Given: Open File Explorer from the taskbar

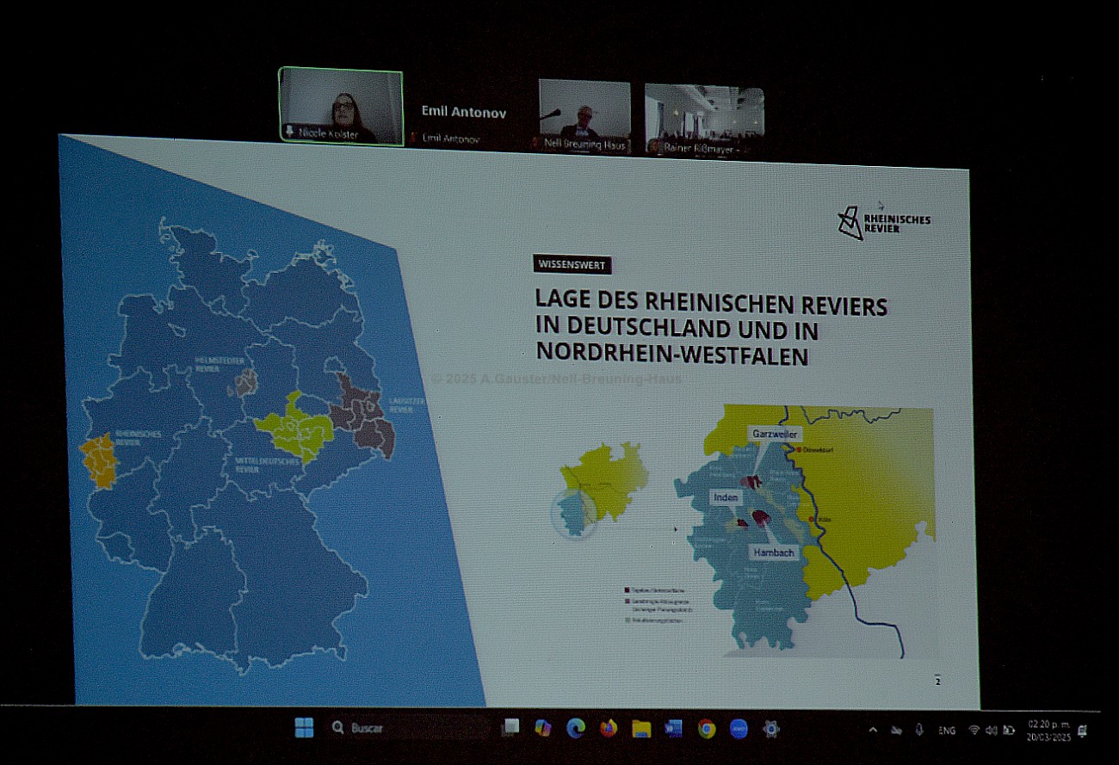Looking at the screenshot, I should tap(640, 729).
